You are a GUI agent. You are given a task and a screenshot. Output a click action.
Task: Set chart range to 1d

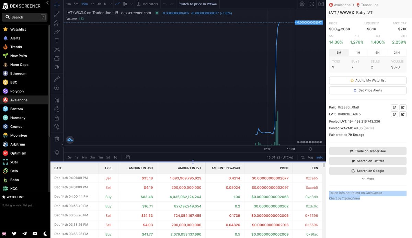point(115,157)
